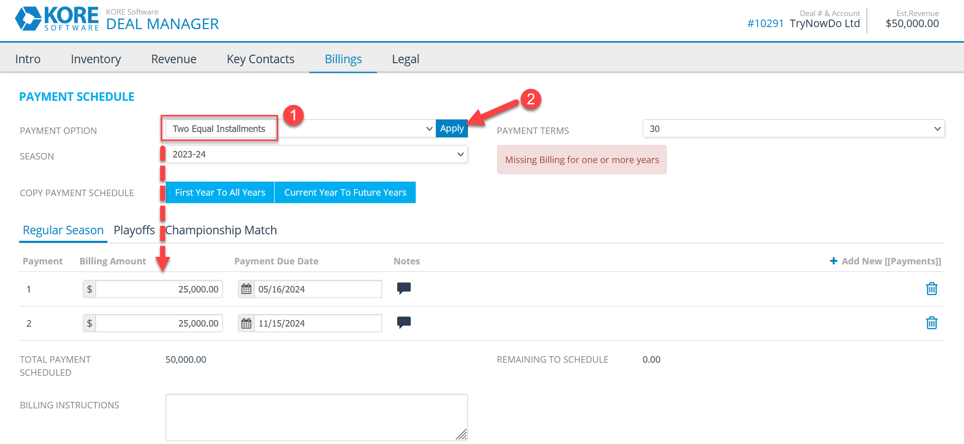The image size is (964, 444).
Task: Click the $50,000.00 estimated revenue value
Action: click(912, 23)
